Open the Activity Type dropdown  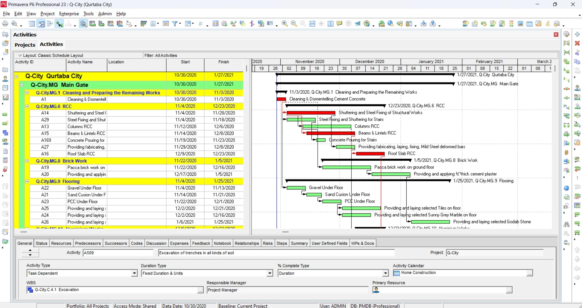[x=134, y=273]
